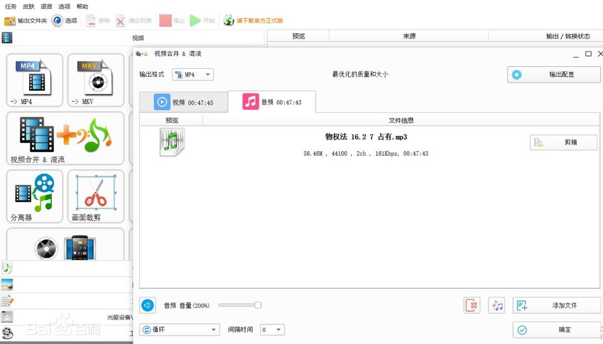Click the 选项 toolbar icon
603x344 pixels.
click(x=64, y=21)
